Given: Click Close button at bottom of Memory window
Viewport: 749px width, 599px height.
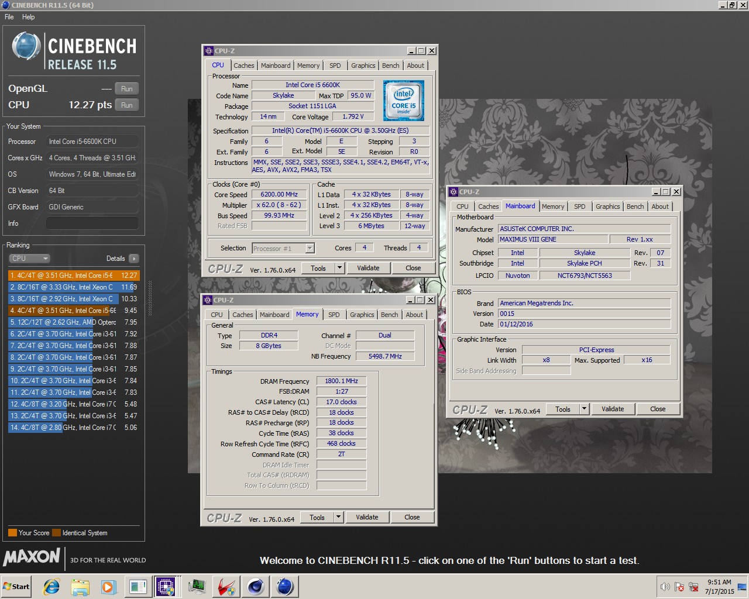Looking at the screenshot, I should tap(412, 517).
